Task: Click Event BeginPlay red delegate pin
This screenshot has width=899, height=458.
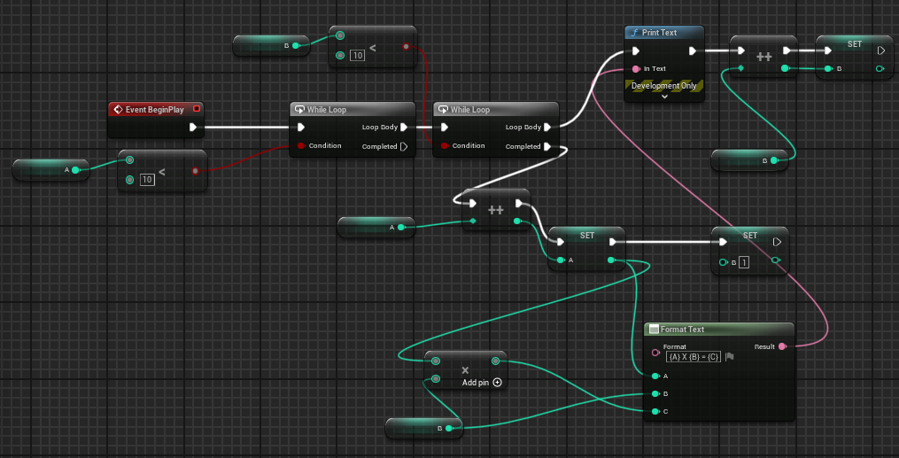Action: [197, 109]
